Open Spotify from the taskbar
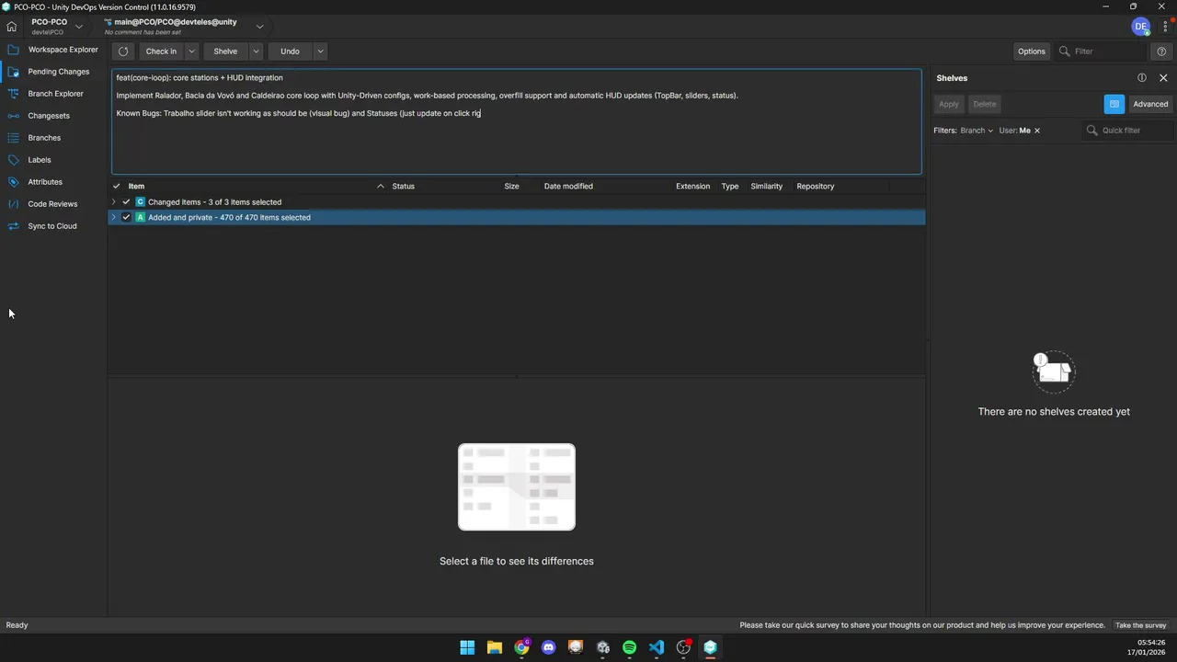 point(629,647)
